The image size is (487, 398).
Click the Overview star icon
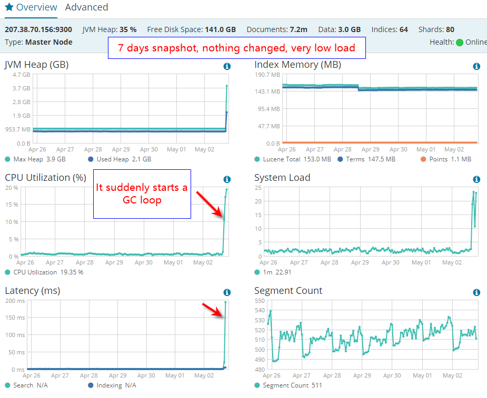pyautogui.click(x=9, y=7)
